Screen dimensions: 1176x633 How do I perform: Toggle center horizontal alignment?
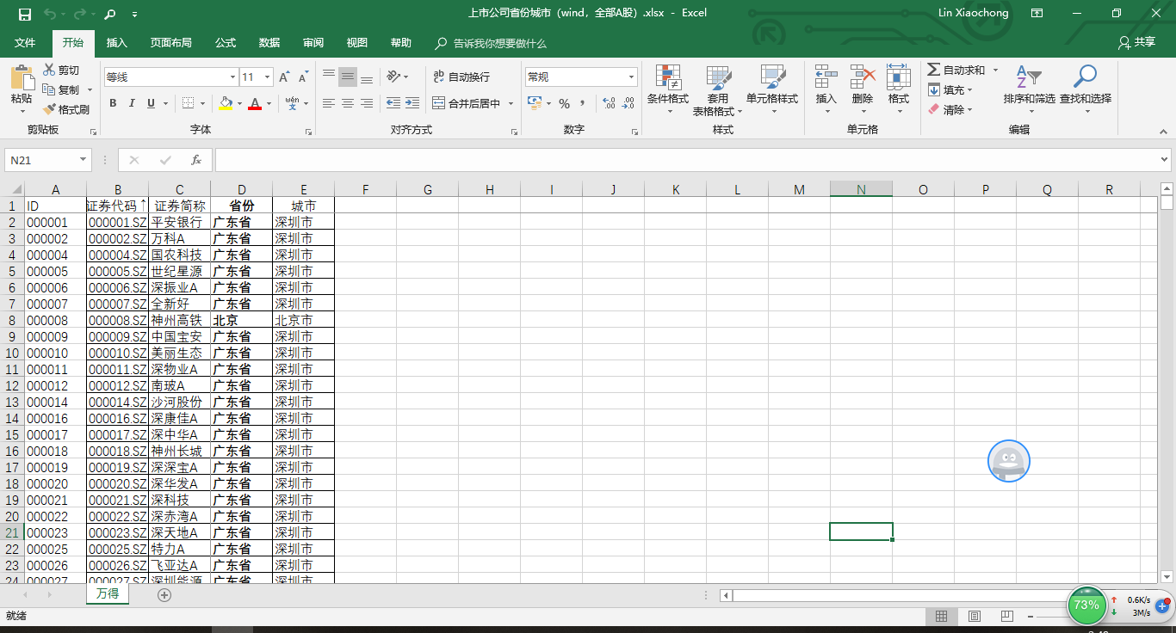pos(348,103)
